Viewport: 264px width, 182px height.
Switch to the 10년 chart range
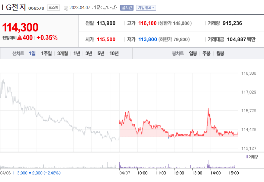point(114,54)
